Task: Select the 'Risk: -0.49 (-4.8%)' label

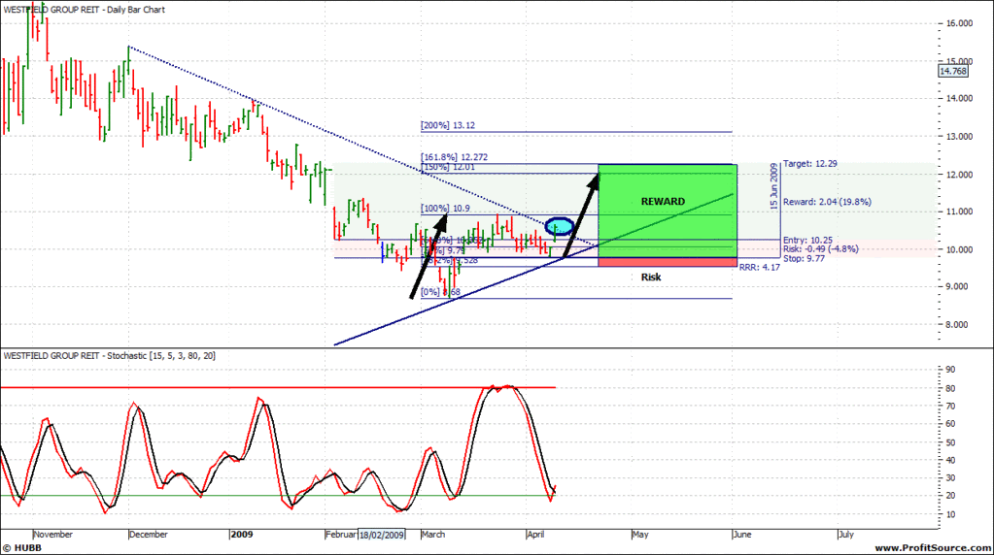Action: click(820, 248)
